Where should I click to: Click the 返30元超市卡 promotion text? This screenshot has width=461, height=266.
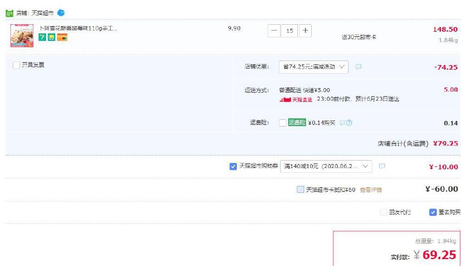[x=358, y=37]
